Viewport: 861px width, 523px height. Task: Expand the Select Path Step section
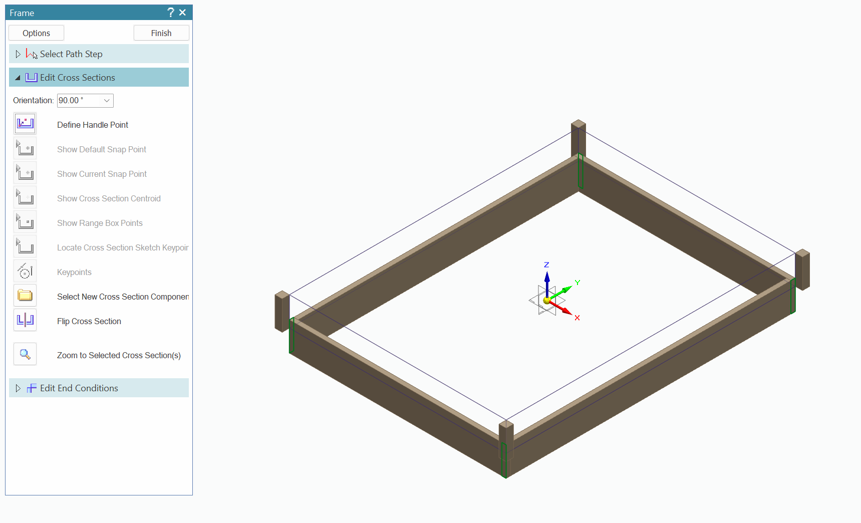(18, 54)
